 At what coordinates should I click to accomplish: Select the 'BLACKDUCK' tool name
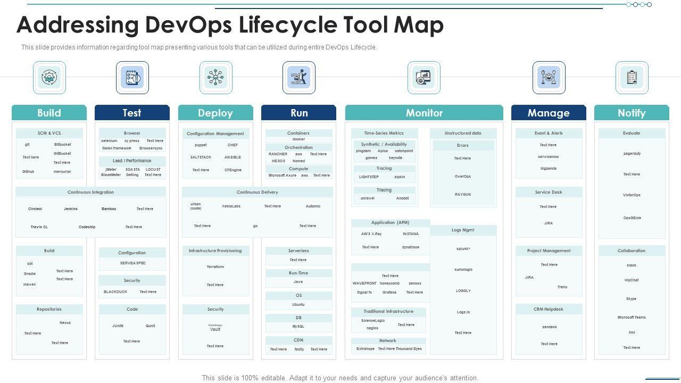[x=115, y=292]
